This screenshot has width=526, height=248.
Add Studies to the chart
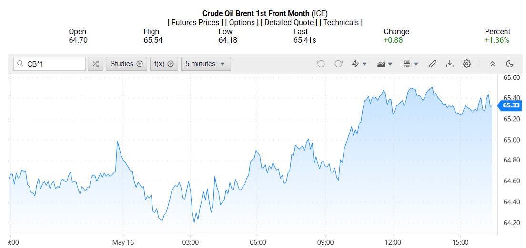click(x=126, y=64)
